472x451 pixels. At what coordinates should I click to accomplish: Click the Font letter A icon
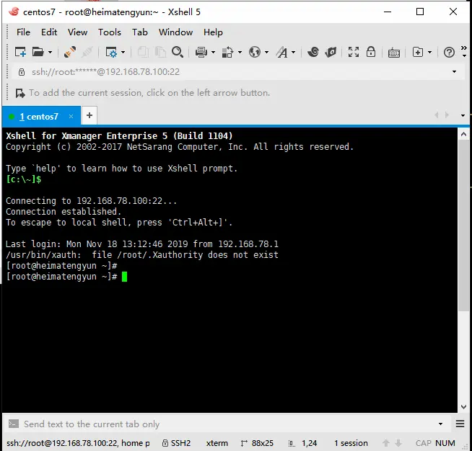point(282,52)
